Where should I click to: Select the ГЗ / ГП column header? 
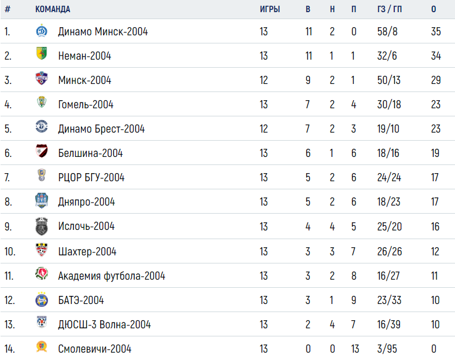click(x=390, y=9)
